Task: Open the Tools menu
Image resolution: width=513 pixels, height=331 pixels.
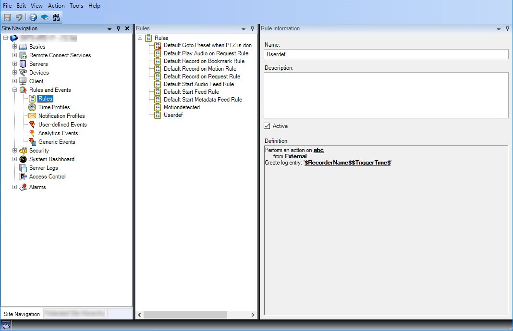Action: [76, 5]
